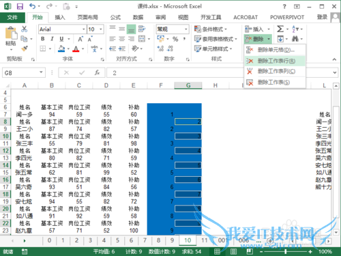The height and width of the screenshot is (256, 341).
Task: Apply fill color bucket icon
Action: pyautogui.click(x=61, y=48)
